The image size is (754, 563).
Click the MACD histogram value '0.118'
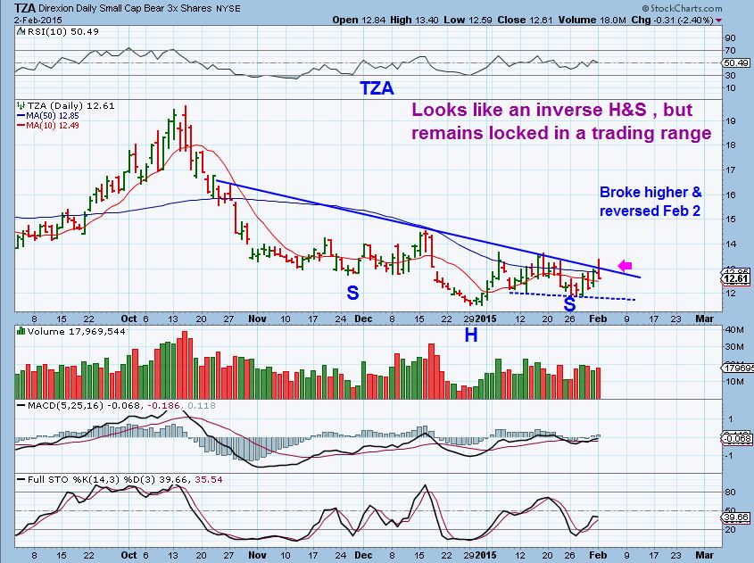click(202, 405)
